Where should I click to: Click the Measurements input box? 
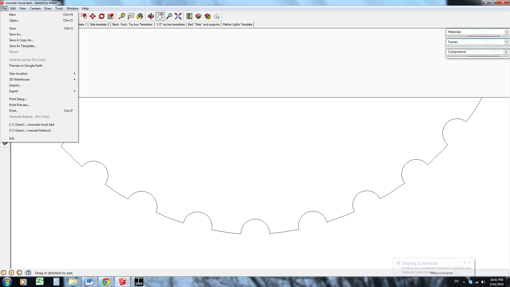pyautogui.click(x=482, y=273)
